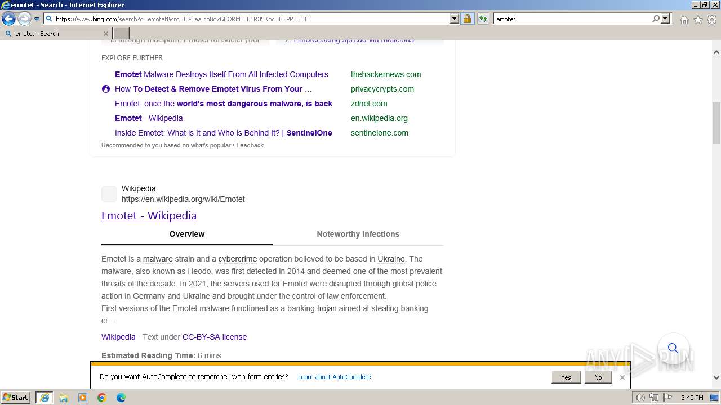Open 'Emotet - Wikipedia' explore further link
Viewport: 721px width, 405px height.
[x=149, y=118]
